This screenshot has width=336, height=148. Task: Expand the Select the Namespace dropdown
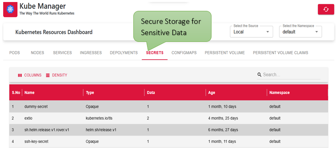click(301, 32)
